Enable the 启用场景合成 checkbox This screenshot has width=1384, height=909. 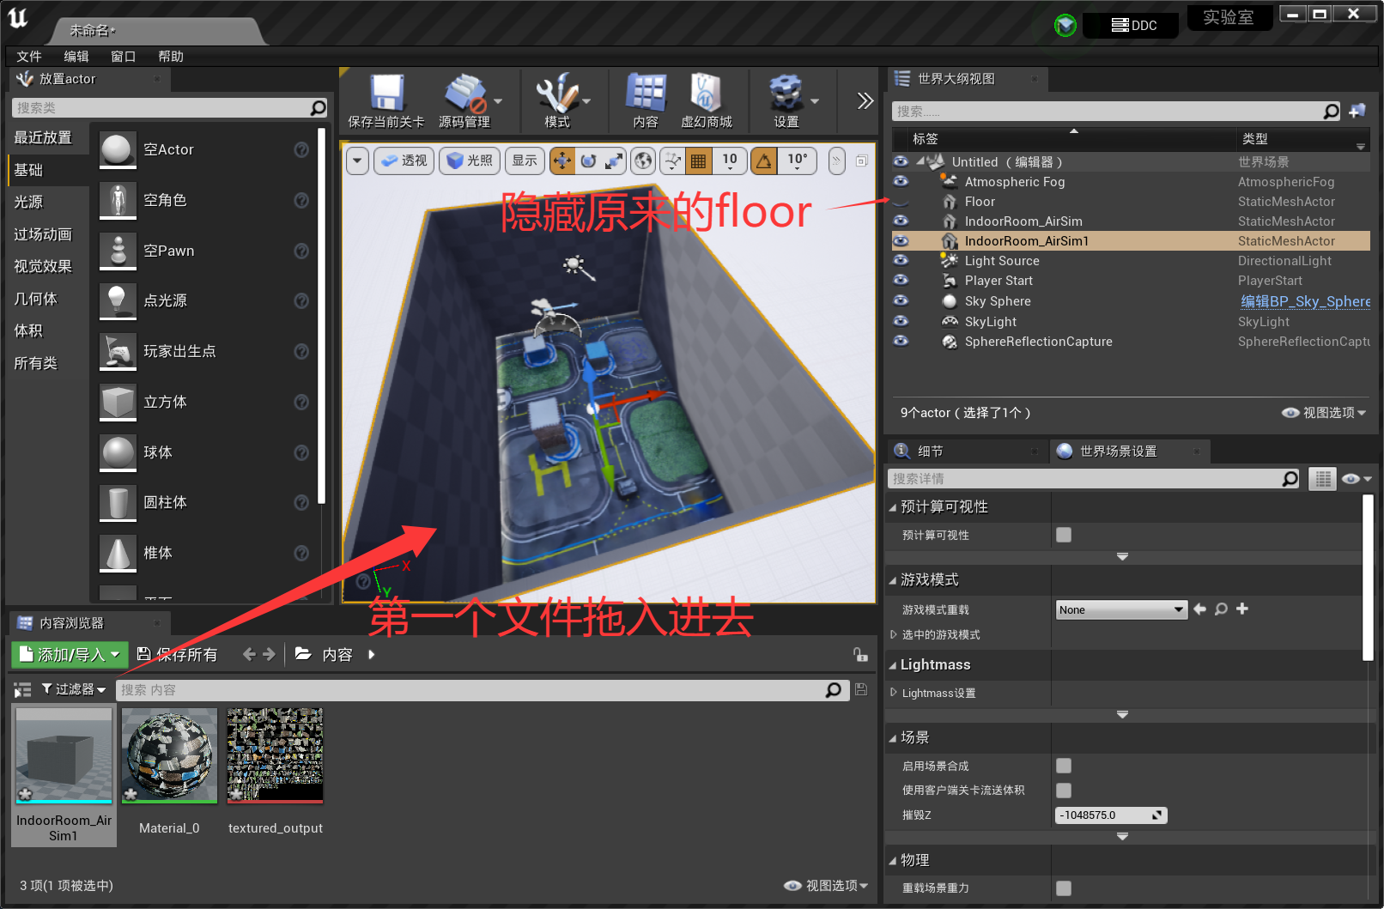click(1064, 766)
